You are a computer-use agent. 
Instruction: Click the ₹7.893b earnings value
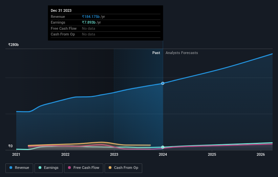[89, 22]
